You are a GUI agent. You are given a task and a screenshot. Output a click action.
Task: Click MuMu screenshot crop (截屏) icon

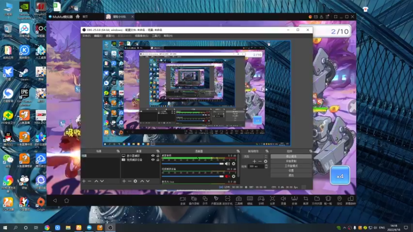[306, 199]
